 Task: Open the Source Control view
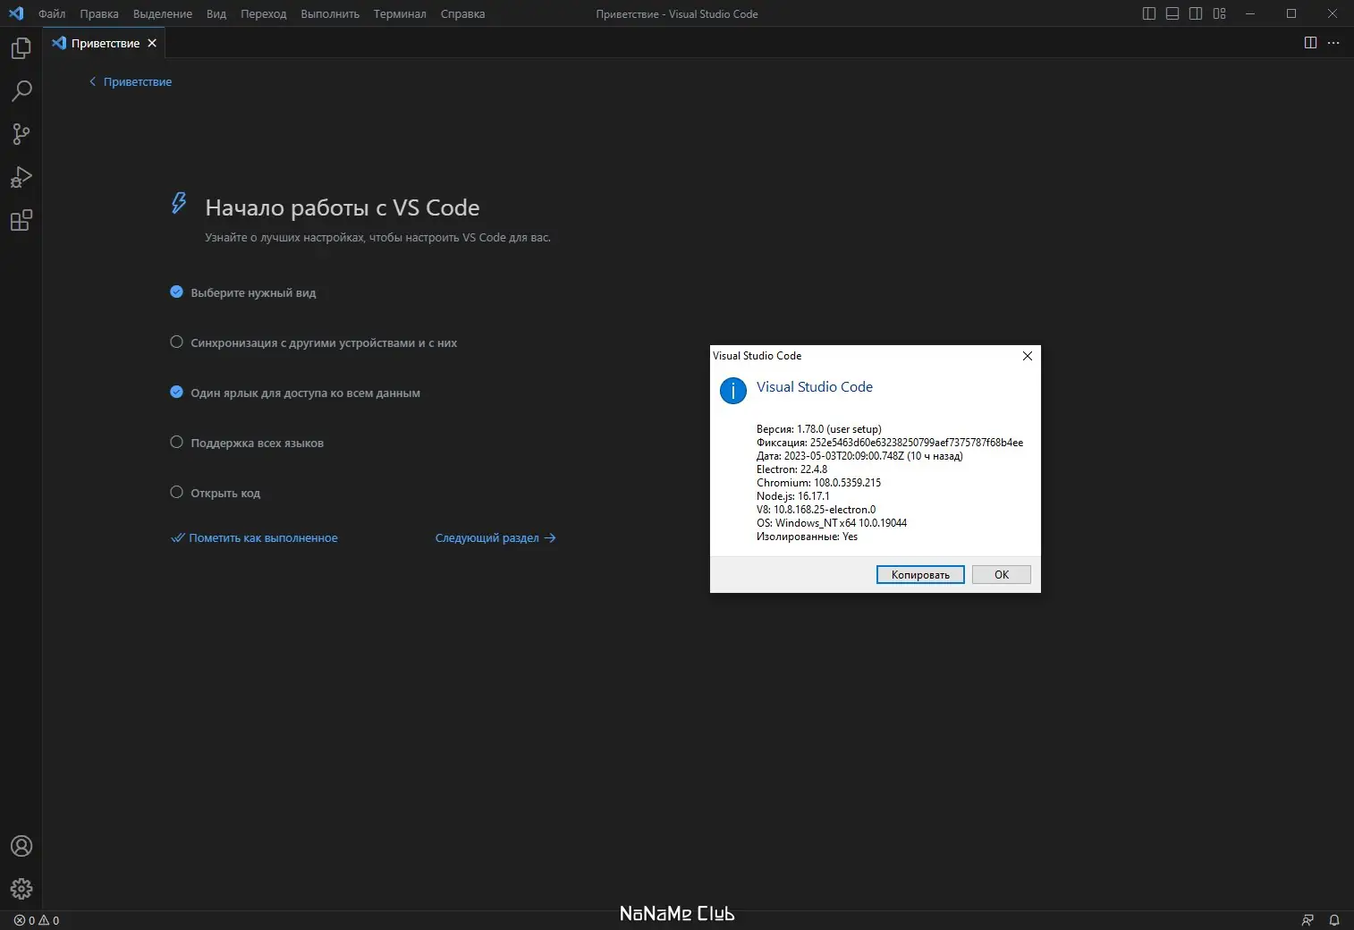point(21,134)
